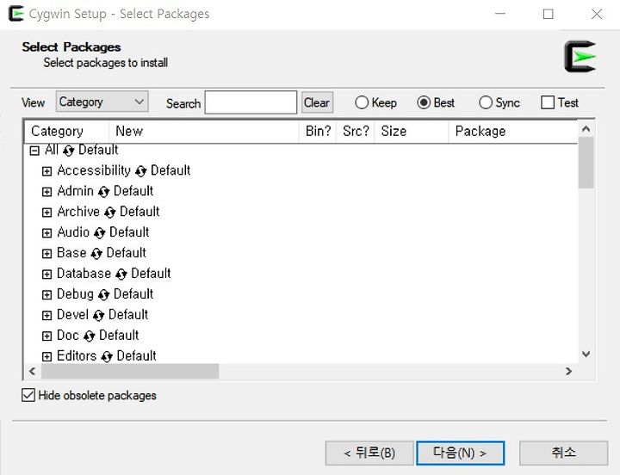Click the Clear search button
The image size is (620, 475).
pos(317,102)
